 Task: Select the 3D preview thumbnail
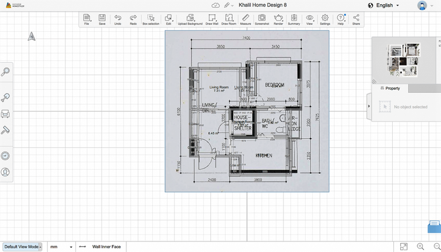click(404, 60)
